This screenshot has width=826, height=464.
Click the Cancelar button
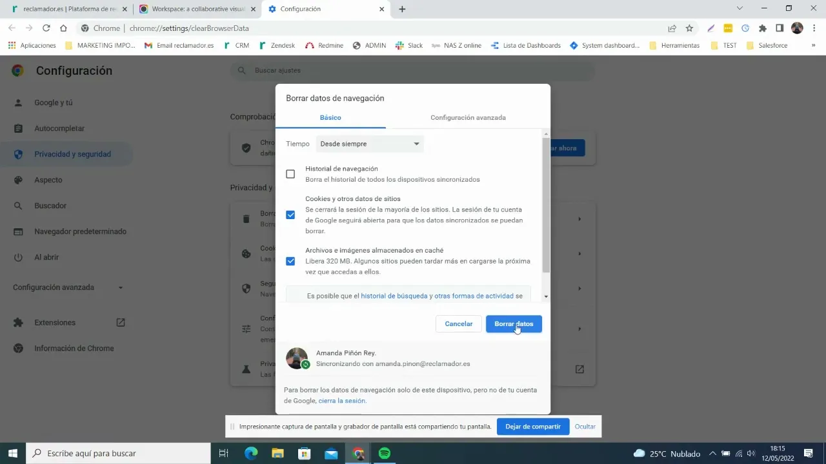459,324
